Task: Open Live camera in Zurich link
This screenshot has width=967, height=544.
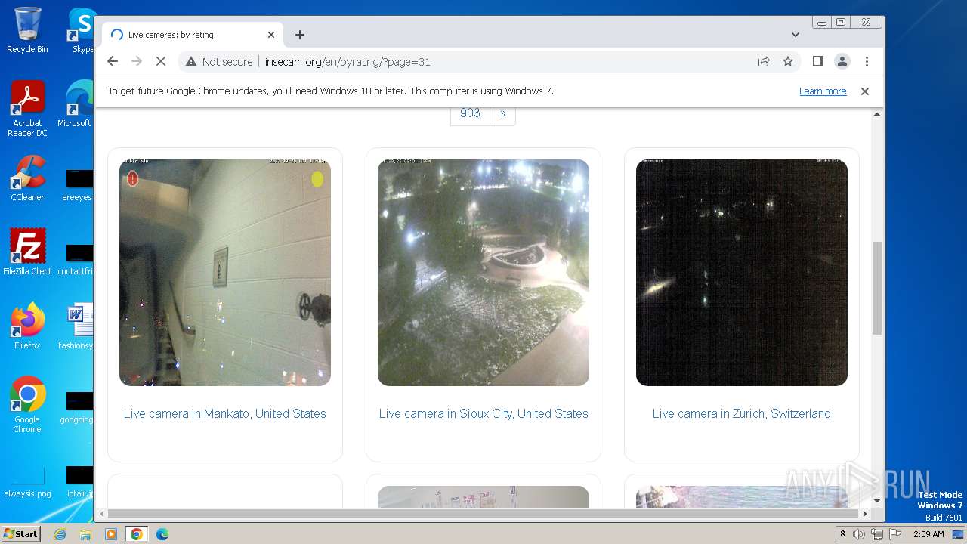Action: click(x=742, y=413)
